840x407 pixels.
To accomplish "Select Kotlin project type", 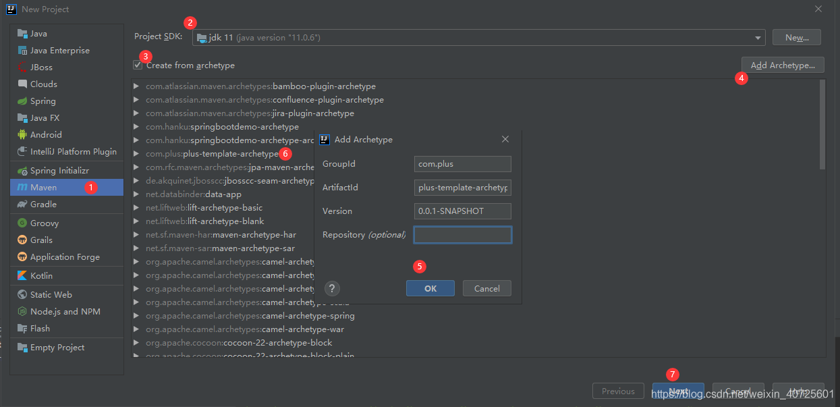I will pyautogui.click(x=67, y=276).
